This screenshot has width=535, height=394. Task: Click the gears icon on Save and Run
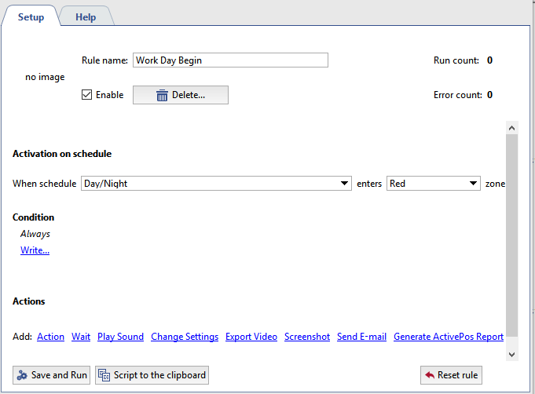click(x=23, y=375)
